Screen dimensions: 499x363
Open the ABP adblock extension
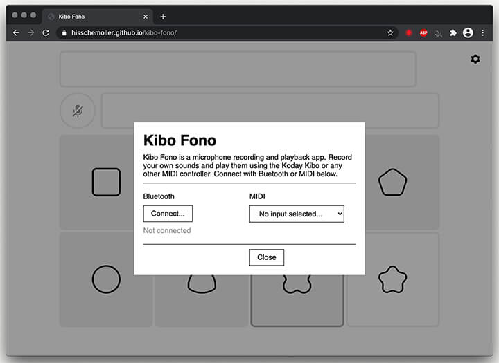(x=423, y=32)
